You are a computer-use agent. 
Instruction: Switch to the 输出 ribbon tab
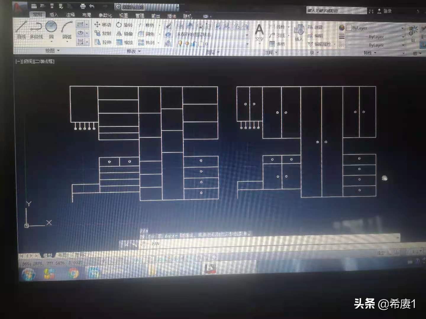point(156,16)
